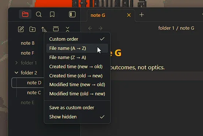
Task: Navigate back with left arrow
Action: 90,28
